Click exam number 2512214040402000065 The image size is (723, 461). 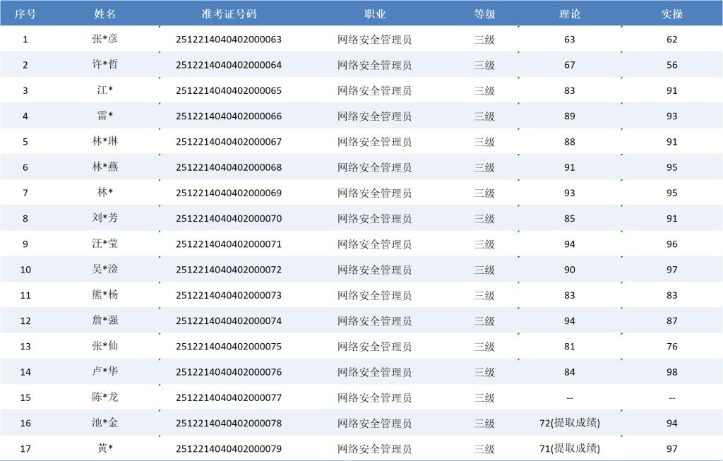(229, 90)
